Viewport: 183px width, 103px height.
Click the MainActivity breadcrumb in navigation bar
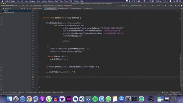59,6
